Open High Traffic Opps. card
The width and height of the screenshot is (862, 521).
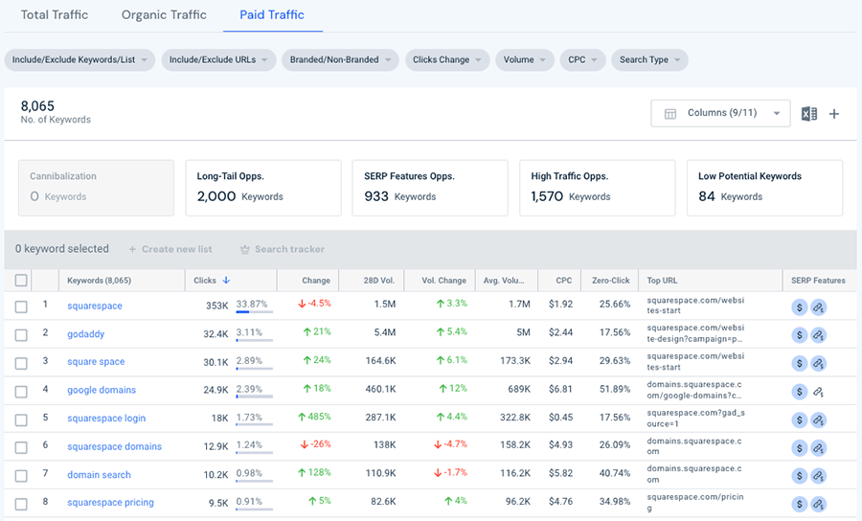[598, 188]
